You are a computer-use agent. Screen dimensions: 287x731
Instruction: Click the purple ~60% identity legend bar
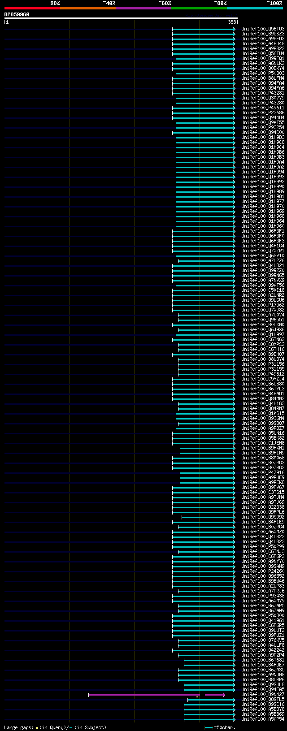tap(143, 8)
